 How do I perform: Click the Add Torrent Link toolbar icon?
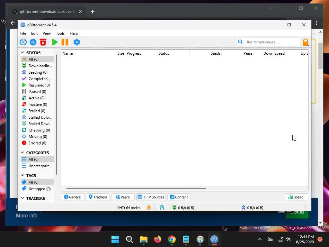(x=23, y=42)
